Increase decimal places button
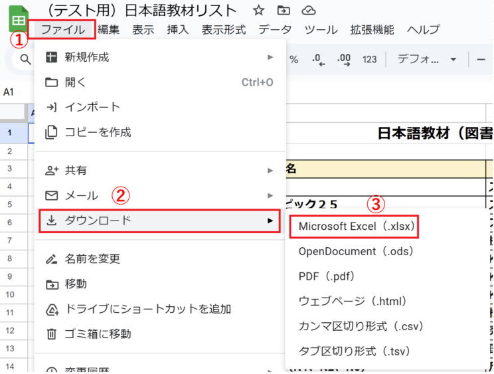Screen dimensions: 494x374 (344, 60)
